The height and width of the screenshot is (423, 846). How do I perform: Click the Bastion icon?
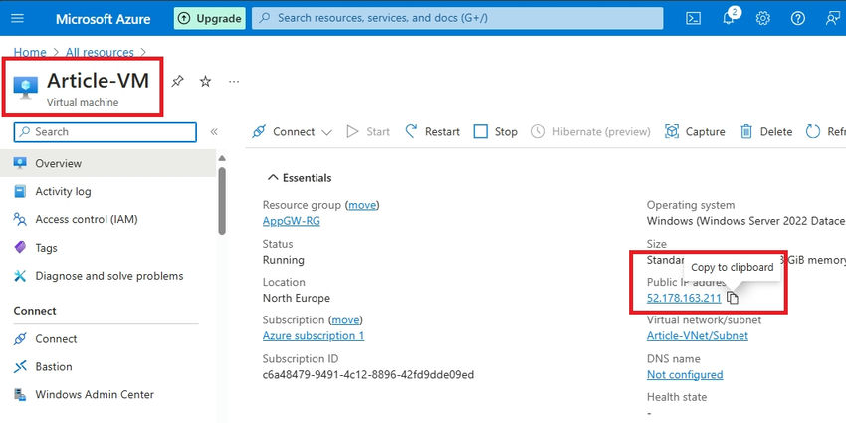20,367
